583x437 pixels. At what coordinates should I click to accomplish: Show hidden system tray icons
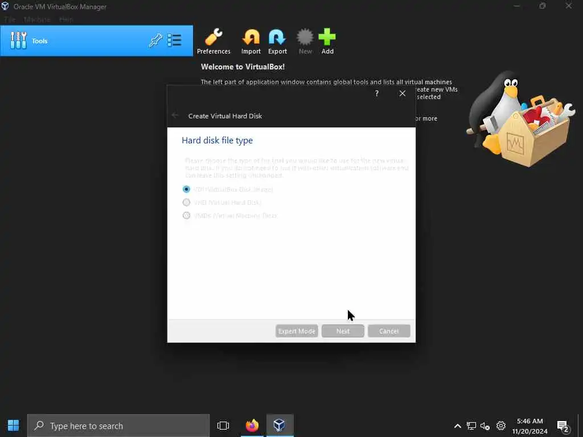(x=458, y=426)
